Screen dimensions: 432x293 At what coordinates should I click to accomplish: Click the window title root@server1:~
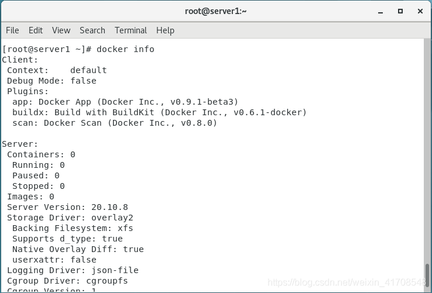[x=216, y=11]
